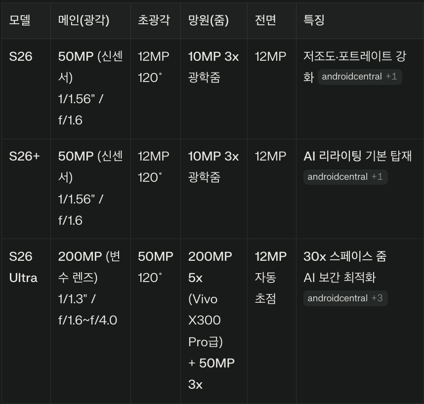Click the 30x 스페이스 줌 feature text
Viewport: 424px width, 404px height.
click(345, 256)
